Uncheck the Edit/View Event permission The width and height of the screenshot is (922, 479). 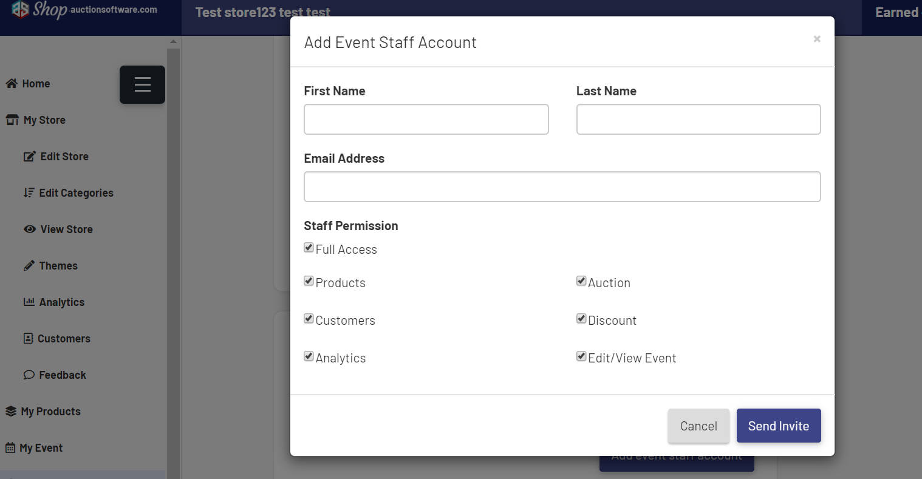click(x=581, y=356)
